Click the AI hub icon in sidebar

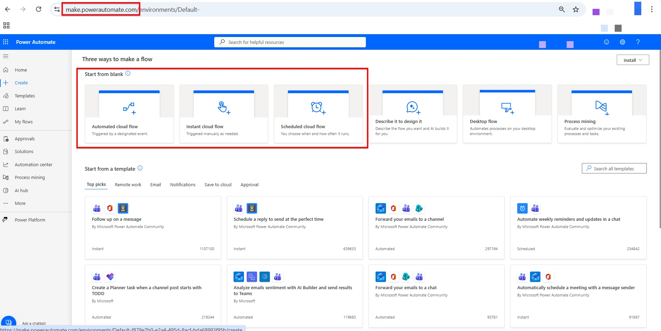[x=6, y=190]
